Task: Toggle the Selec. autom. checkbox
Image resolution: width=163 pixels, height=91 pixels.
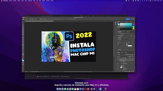Action: pos(29,19)
